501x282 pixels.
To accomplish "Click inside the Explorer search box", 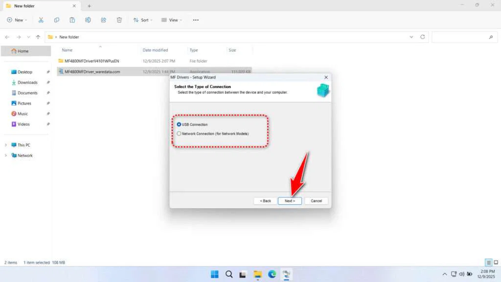I will (464, 37).
